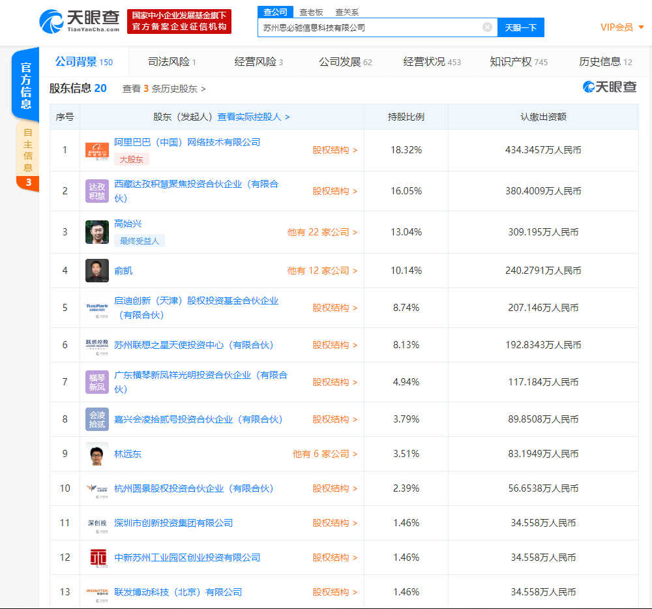Open 广东横琴新凤祥光明投资合伙企业 link
652x609 pixels.
201,381
